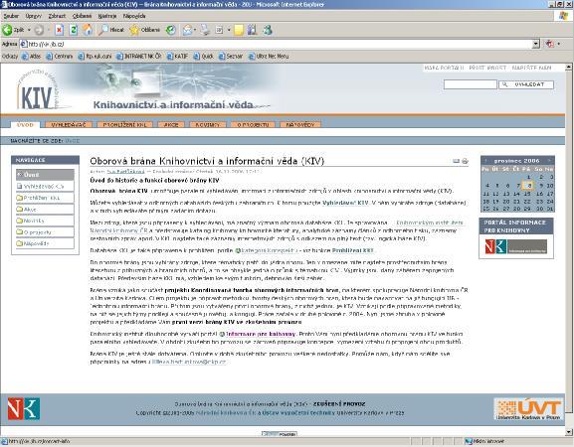Viewport: 574px width, 447px height.
Task: Open the address bar dropdown arrow
Action: [536, 44]
